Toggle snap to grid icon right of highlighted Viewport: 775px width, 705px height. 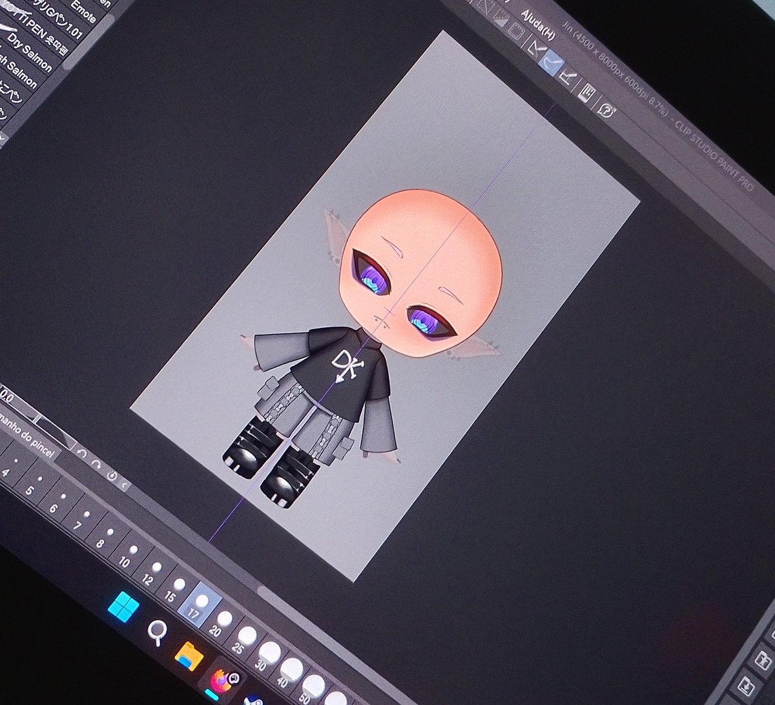click(x=568, y=78)
